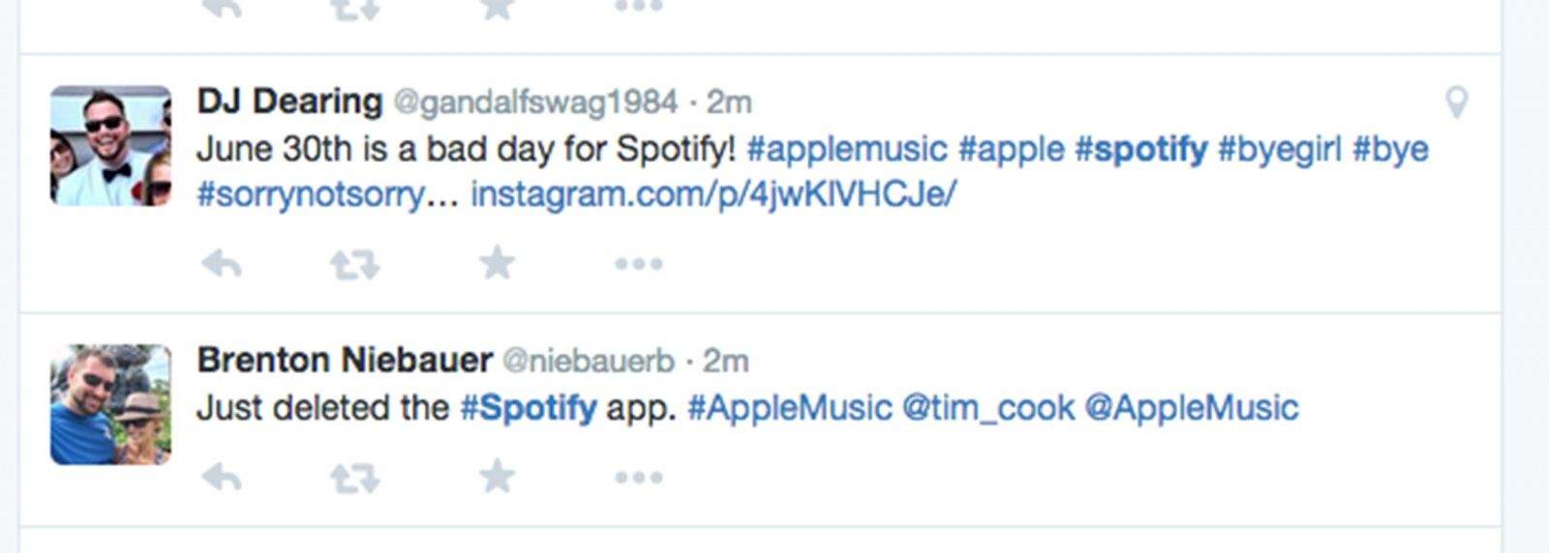Click the #applemusic hashtag
This screenshot has height=553, width=1549.
point(846,149)
